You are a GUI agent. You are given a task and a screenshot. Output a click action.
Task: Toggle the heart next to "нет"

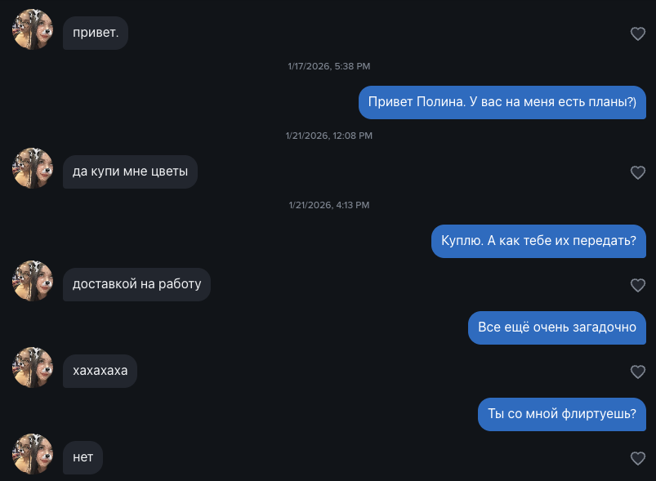[638, 459]
